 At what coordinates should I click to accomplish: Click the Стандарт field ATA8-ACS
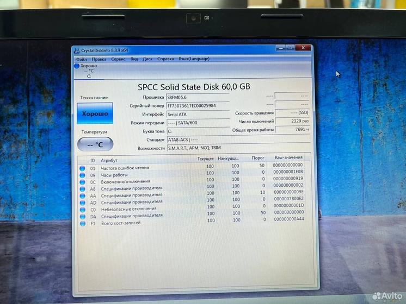(x=238, y=140)
